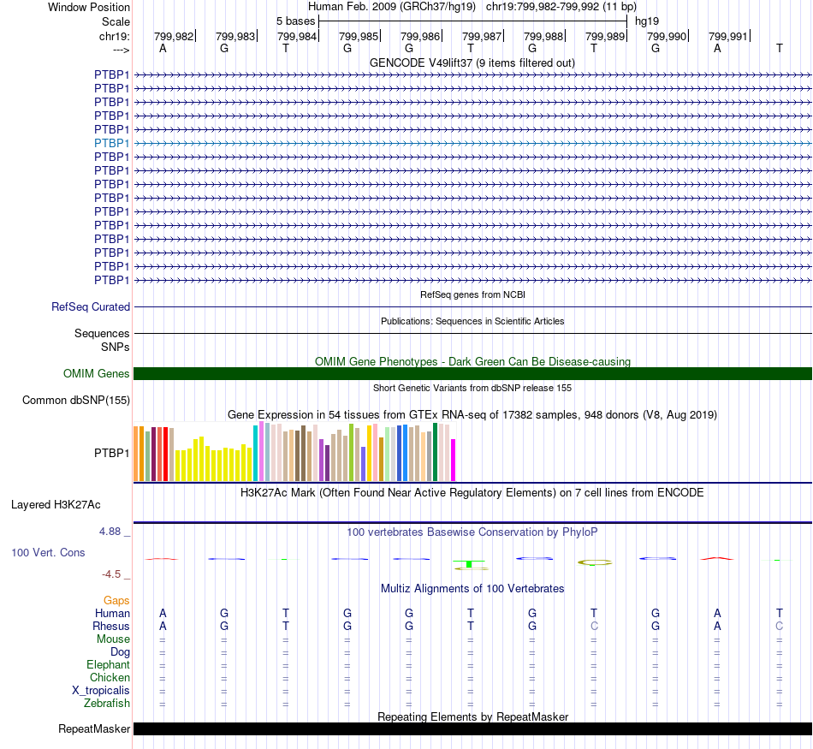Click the Layered H3K27Ac track label

[56, 505]
